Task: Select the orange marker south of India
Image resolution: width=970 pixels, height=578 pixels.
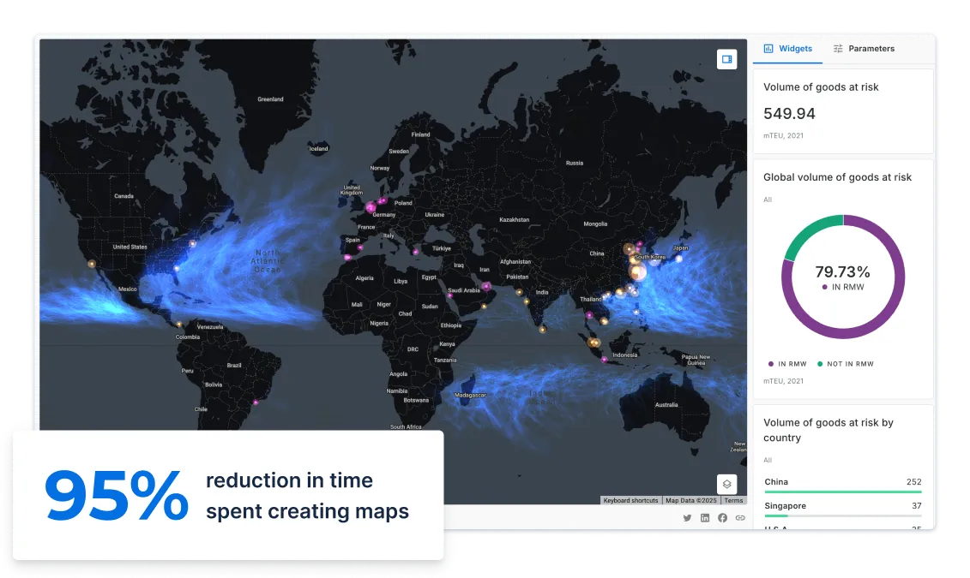Action: [542, 328]
